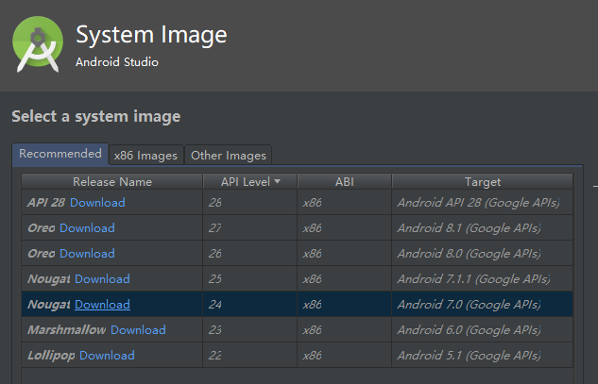This screenshot has height=384, width=598.
Task: Download the Lollipop system image
Action: click(107, 356)
